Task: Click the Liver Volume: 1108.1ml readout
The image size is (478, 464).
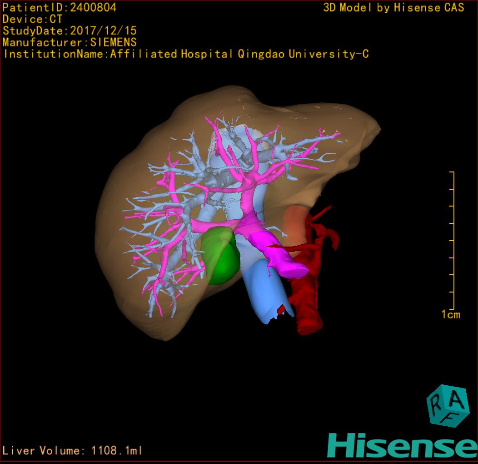Action: tap(72, 450)
